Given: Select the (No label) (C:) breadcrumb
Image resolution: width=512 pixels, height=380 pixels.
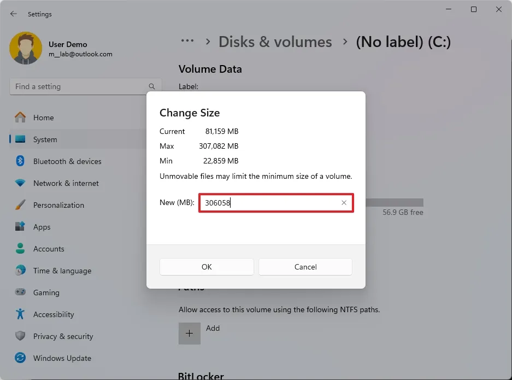Looking at the screenshot, I should 403,42.
